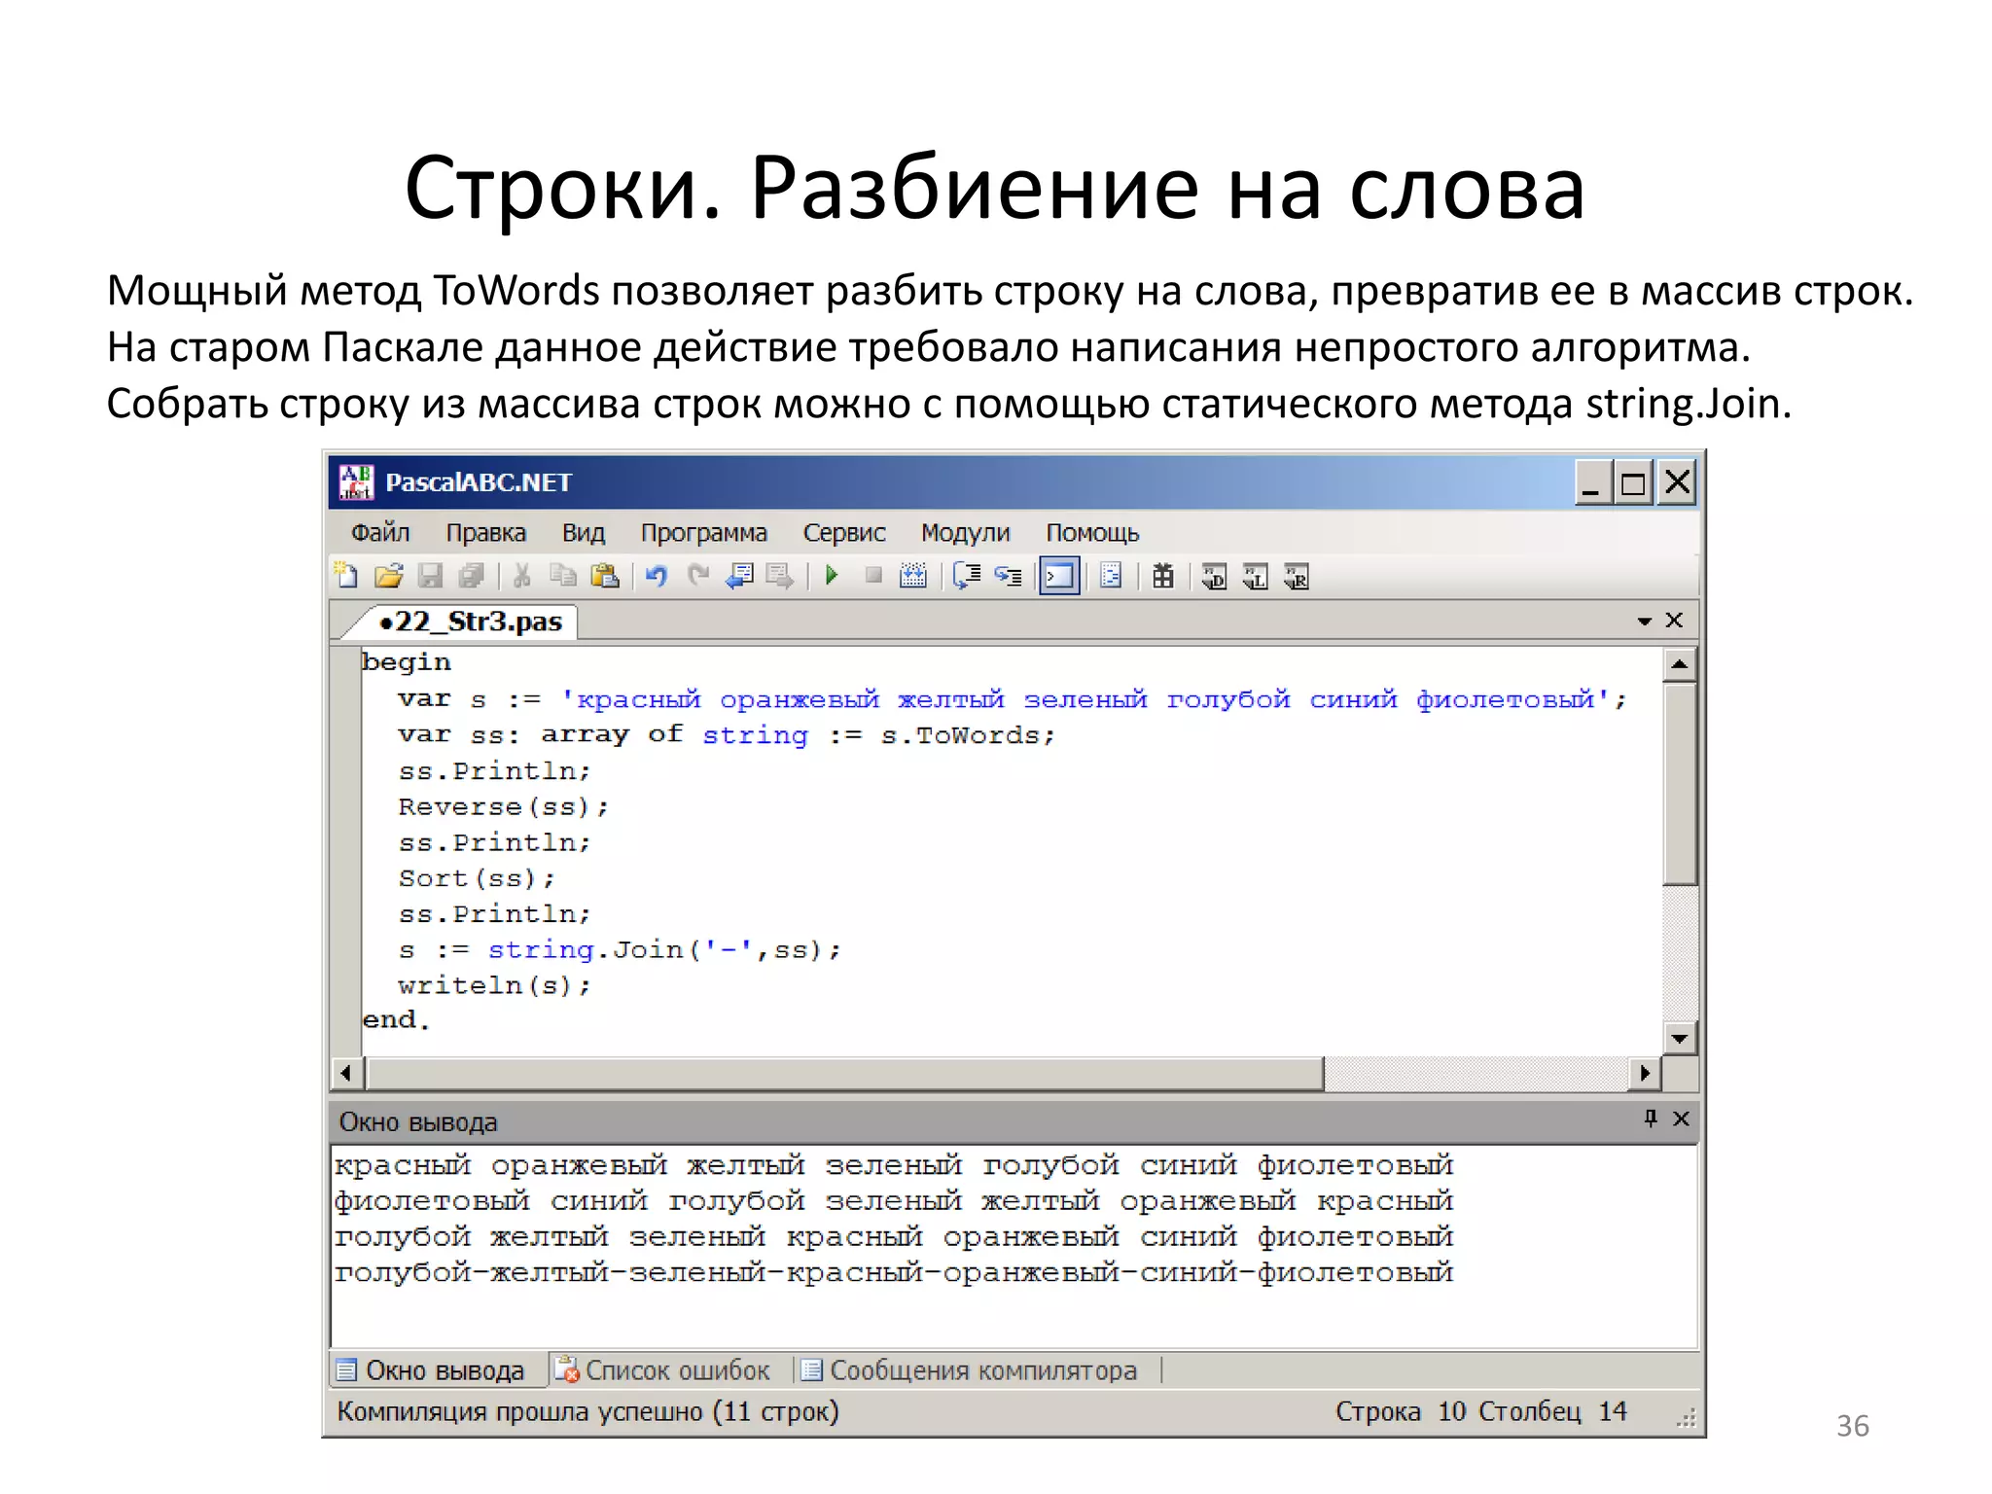1992x1494 pixels.
Task: Click the 'begin' keyword line in editor
Action: (x=407, y=662)
